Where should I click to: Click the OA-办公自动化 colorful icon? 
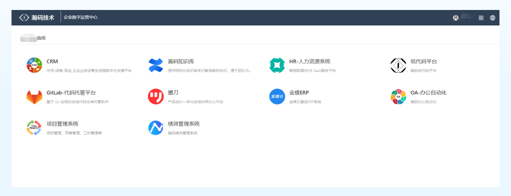point(398,97)
